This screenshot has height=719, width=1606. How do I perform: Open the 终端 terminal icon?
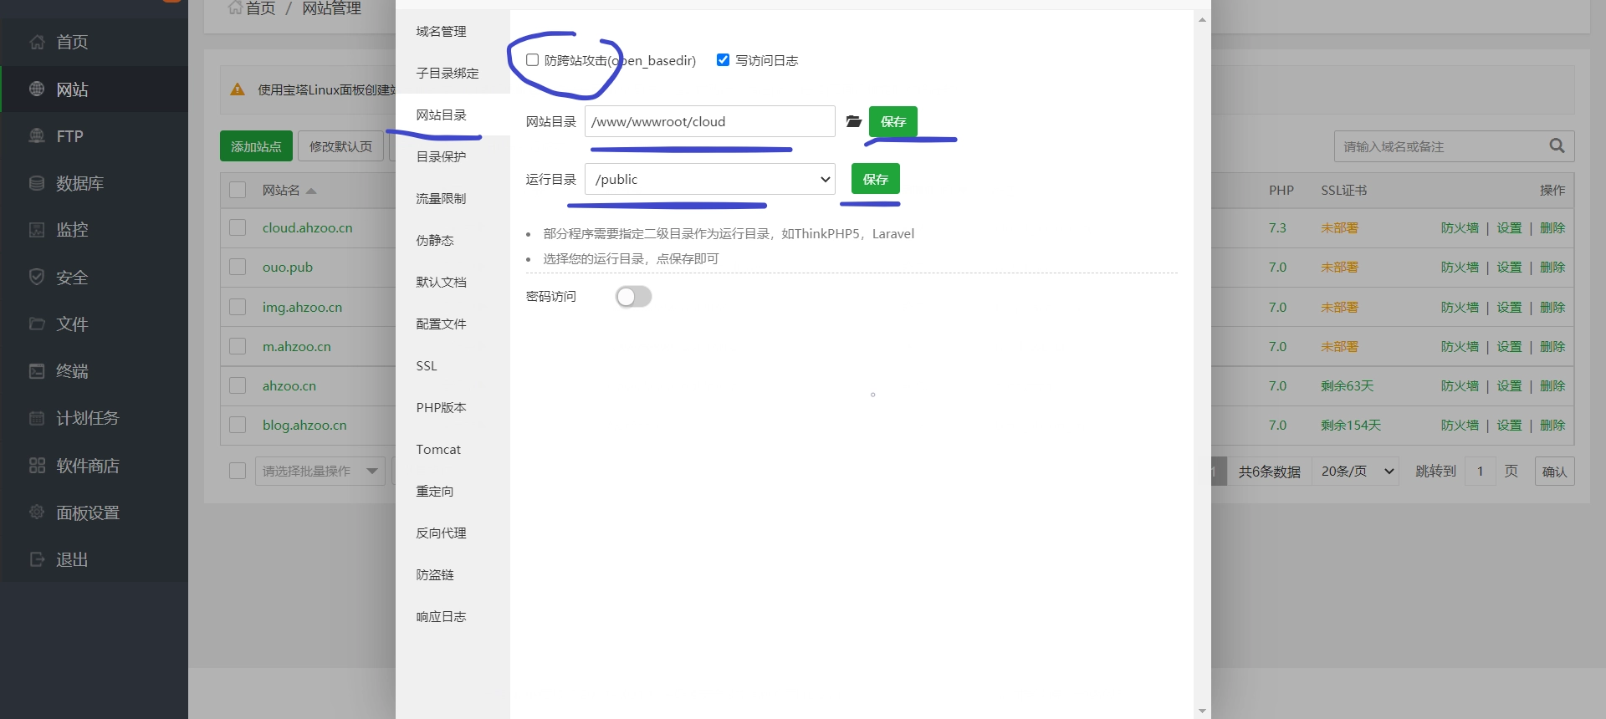(37, 370)
